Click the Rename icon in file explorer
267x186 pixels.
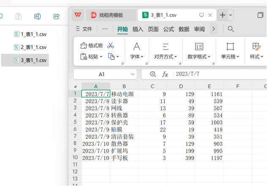click(x=37, y=16)
